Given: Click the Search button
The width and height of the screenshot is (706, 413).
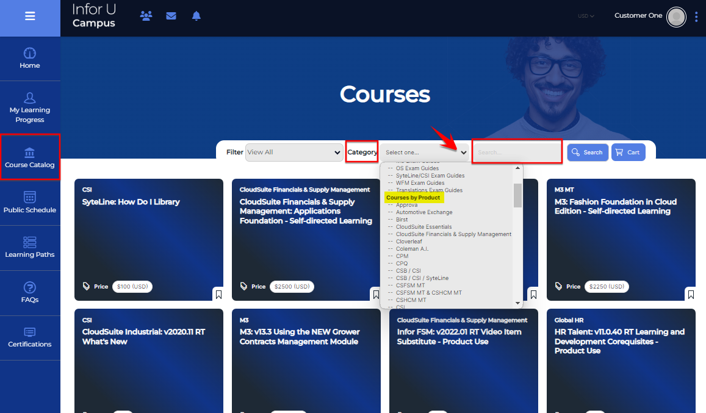Looking at the screenshot, I should [x=588, y=153].
